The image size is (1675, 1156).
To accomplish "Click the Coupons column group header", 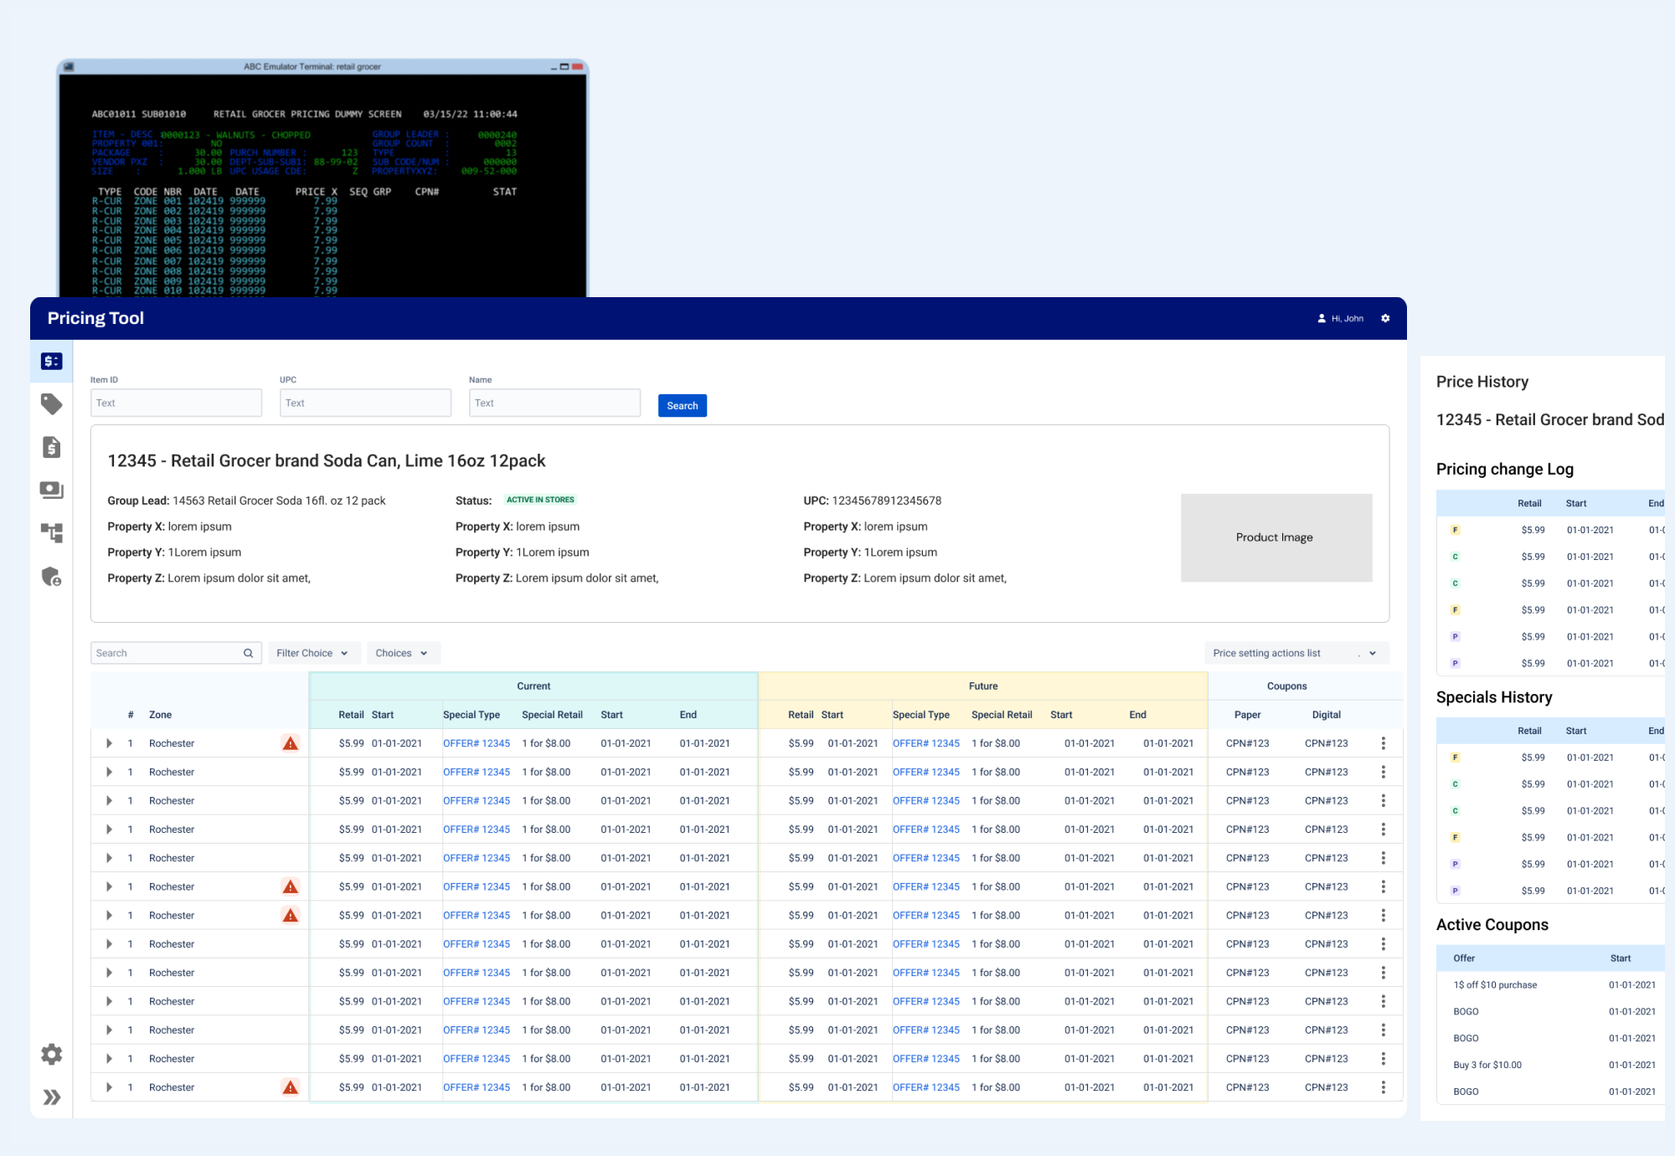I will pyautogui.click(x=1286, y=686).
